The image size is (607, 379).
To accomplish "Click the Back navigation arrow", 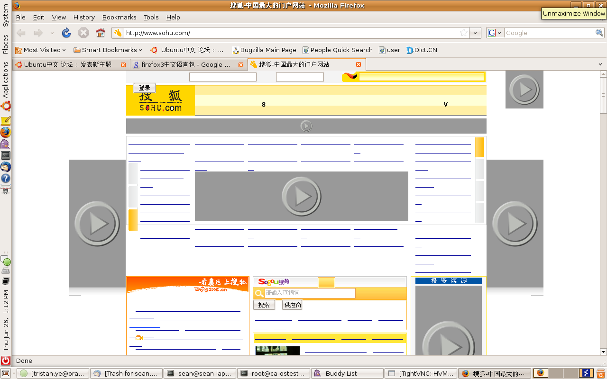I will tap(21, 33).
